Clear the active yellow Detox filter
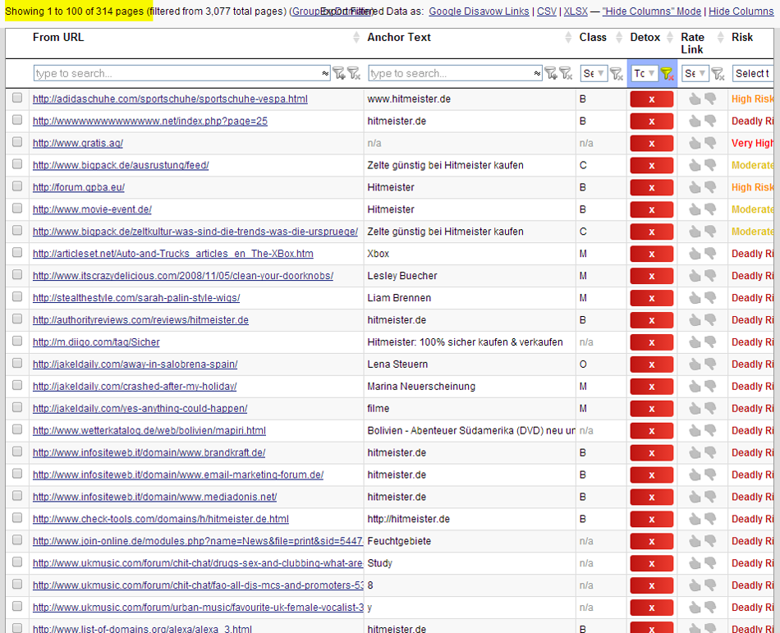This screenshot has width=780, height=633. (x=667, y=74)
